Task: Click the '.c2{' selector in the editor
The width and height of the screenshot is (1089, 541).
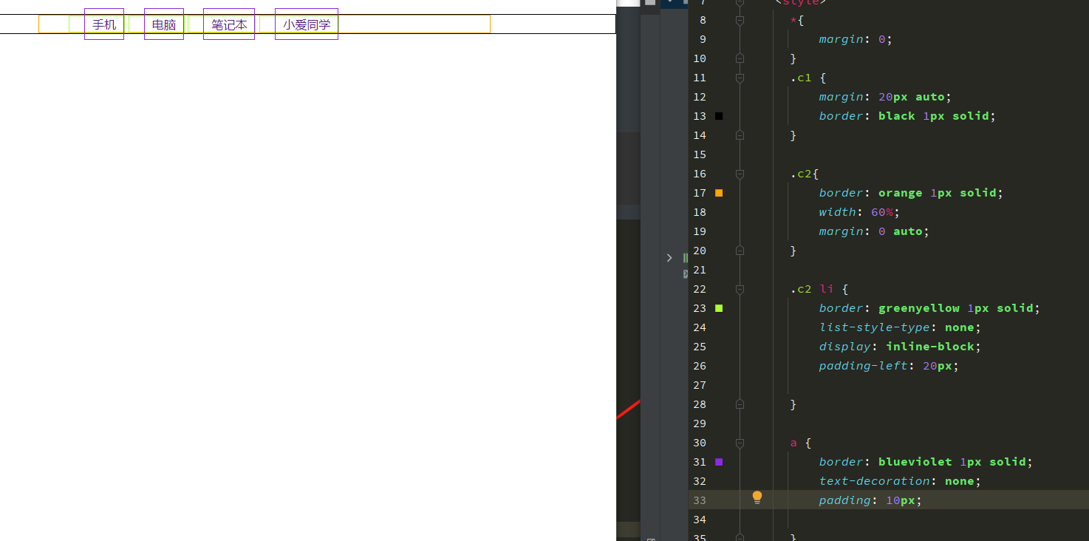Action: click(x=804, y=174)
